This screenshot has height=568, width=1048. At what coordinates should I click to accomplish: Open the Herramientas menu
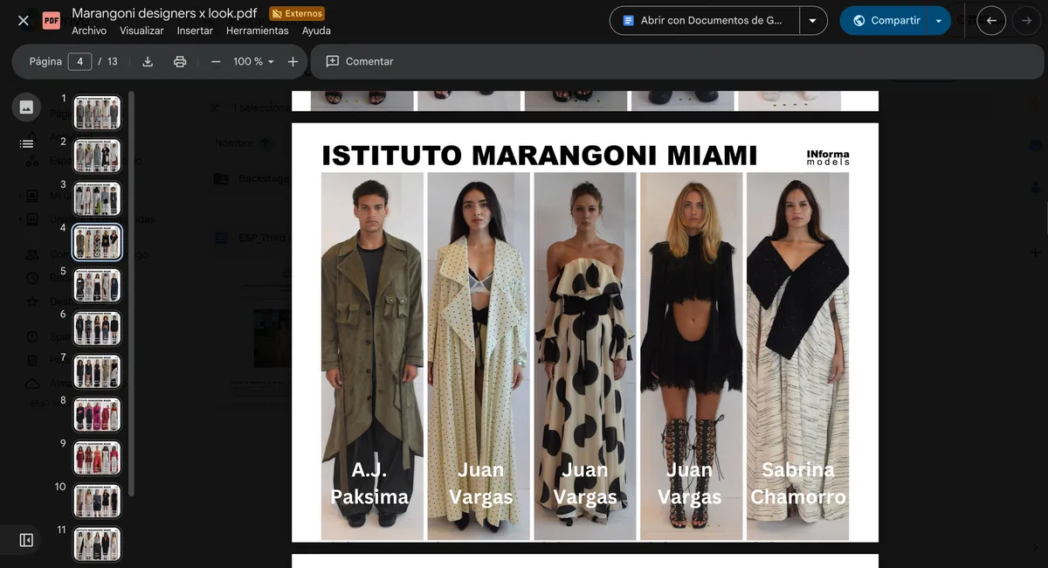tap(257, 31)
